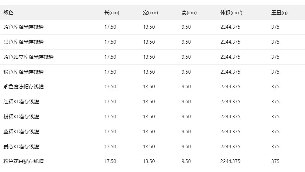Select the 粉裙KT猫存钱罐 row name

pos(21,117)
